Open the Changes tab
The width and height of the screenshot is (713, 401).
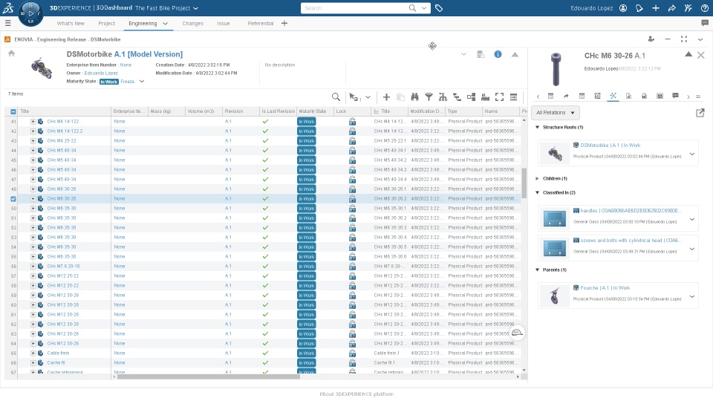coord(193,23)
